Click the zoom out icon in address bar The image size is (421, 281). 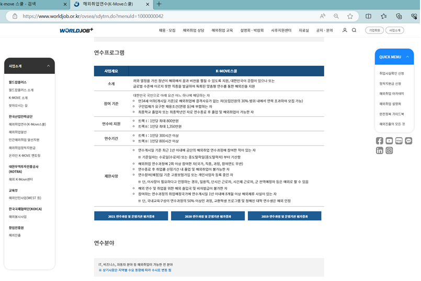pos(336,16)
